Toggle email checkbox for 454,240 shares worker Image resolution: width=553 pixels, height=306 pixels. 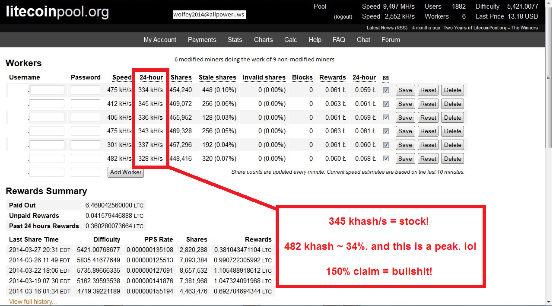386,90
